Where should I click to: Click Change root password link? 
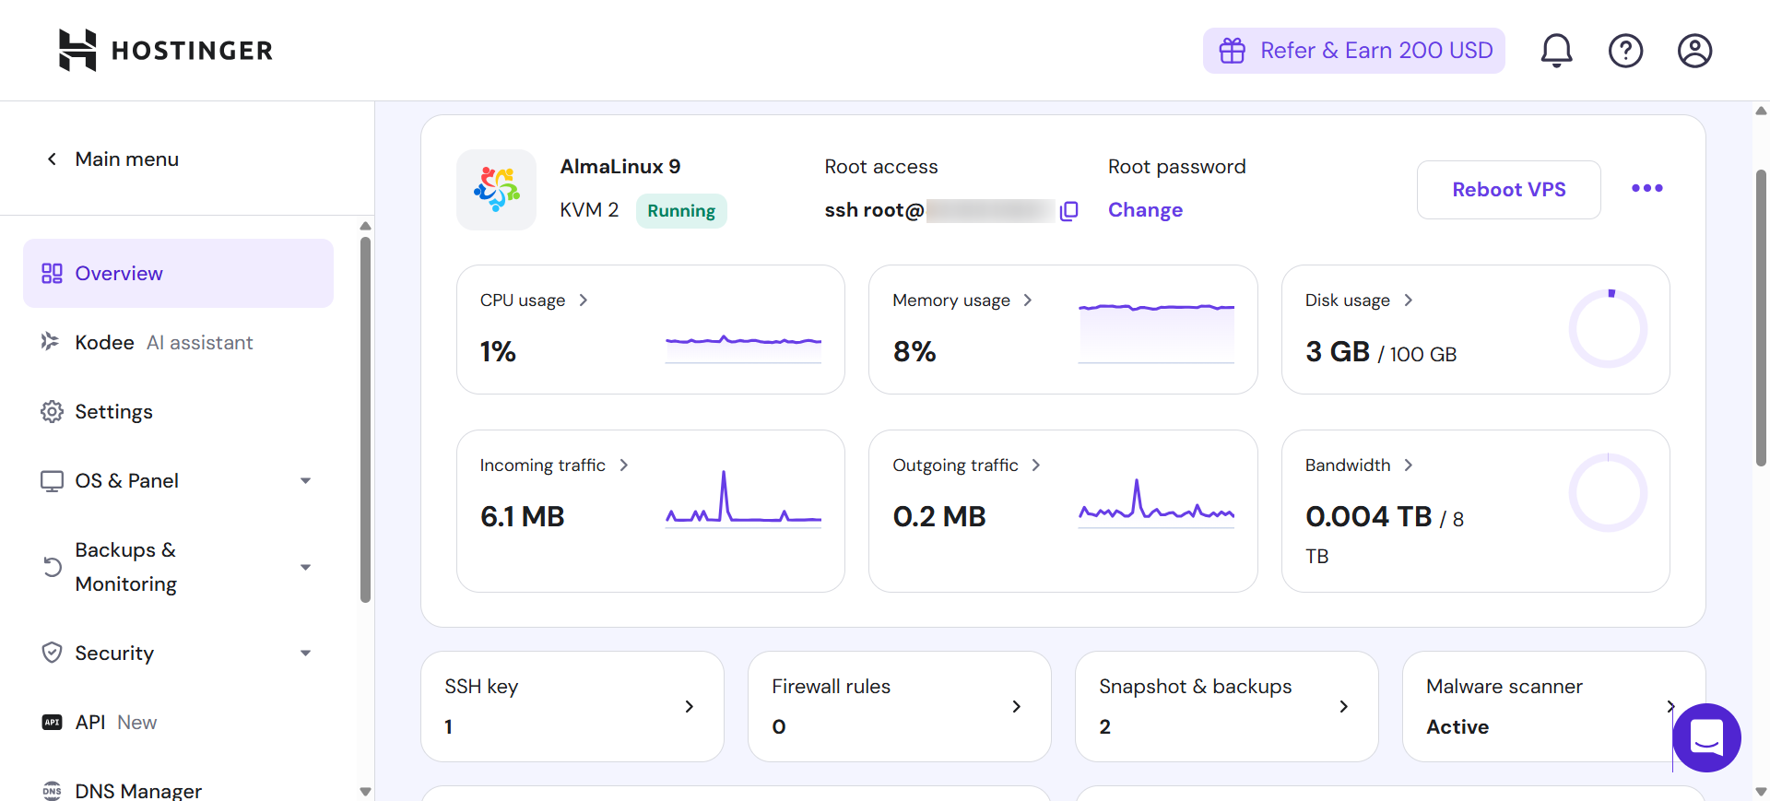(x=1145, y=210)
